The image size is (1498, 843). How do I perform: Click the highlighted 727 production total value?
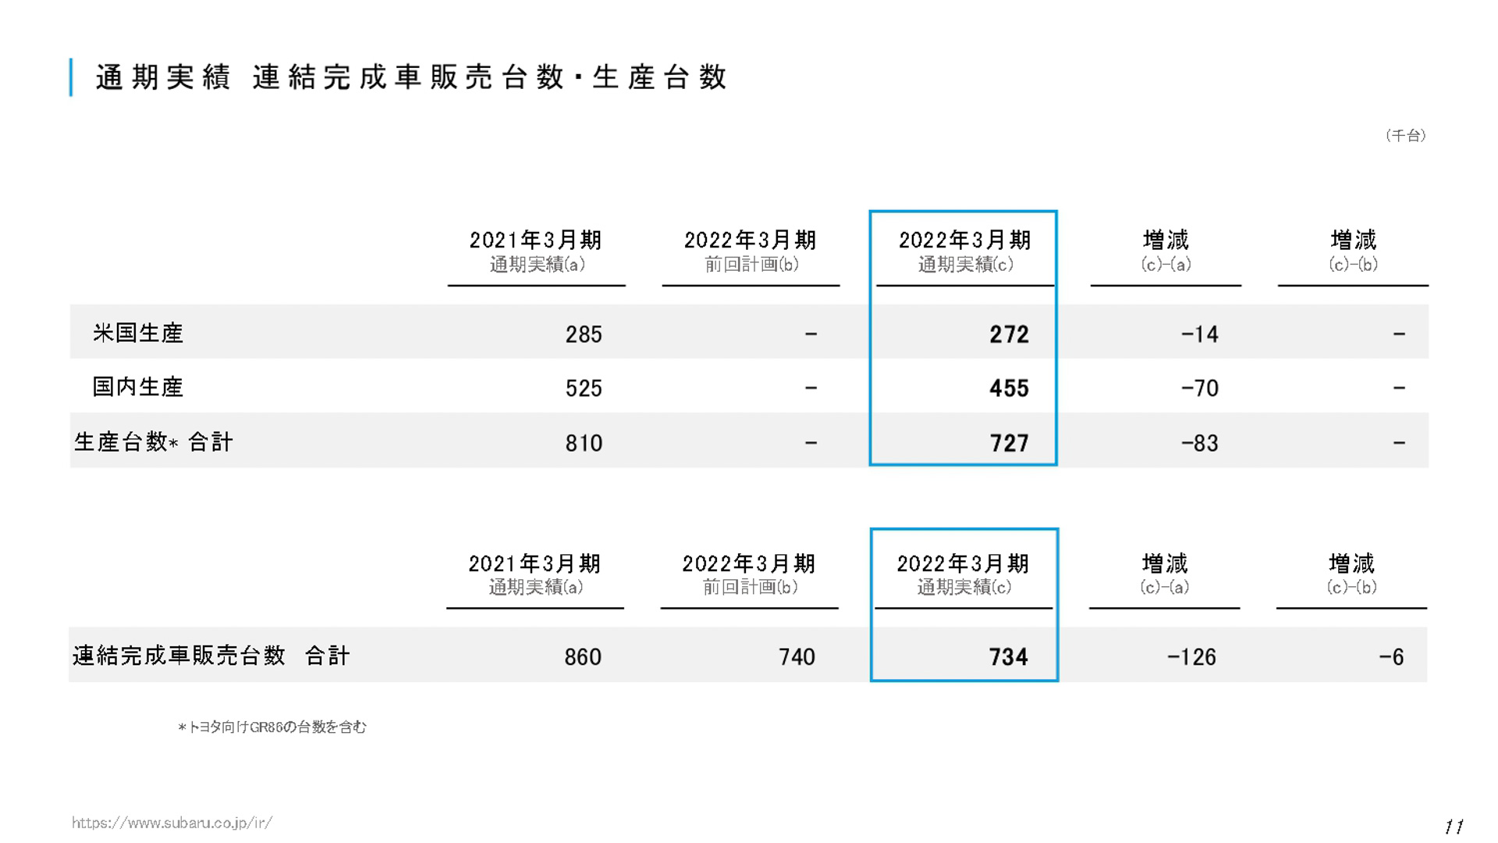(x=1008, y=443)
